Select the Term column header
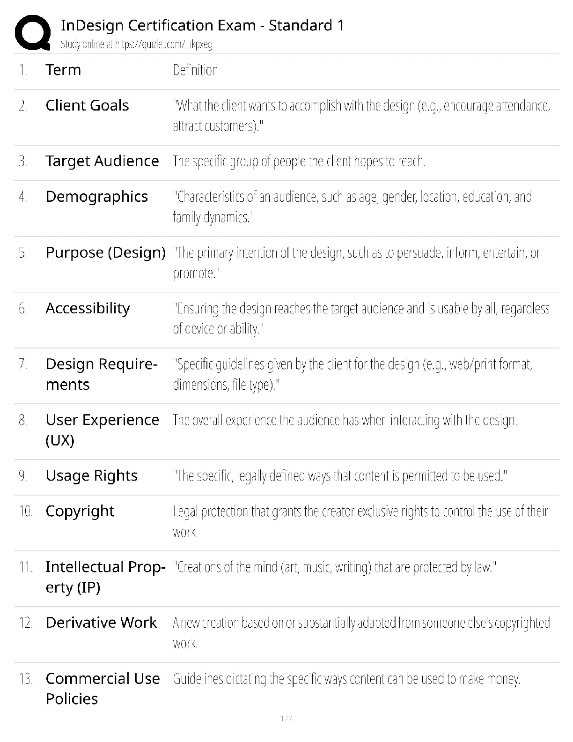This screenshot has height=742, width=573. click(x=63, y=70)
